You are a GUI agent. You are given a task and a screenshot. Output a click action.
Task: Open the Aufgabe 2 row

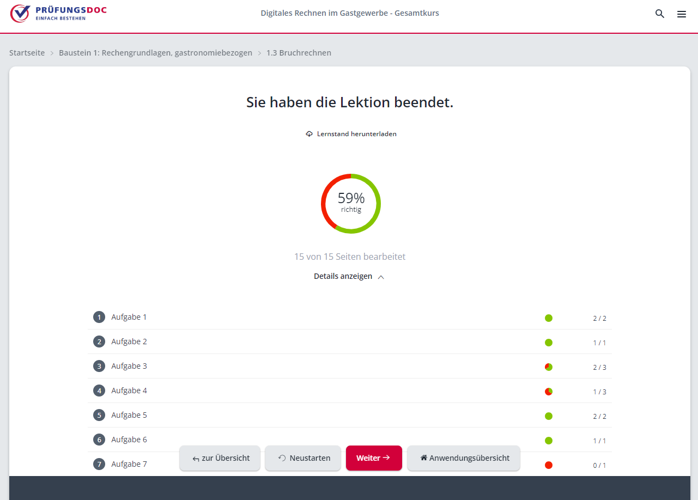(x=129, y=342)
